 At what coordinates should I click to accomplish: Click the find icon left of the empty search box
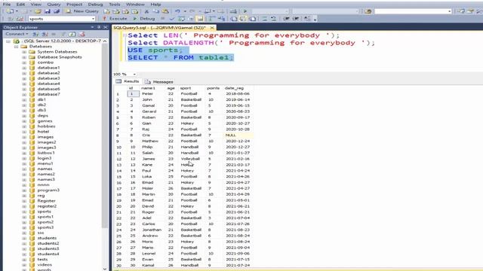coord(368,11)
